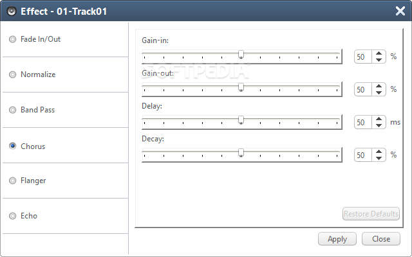Increase Decay value with up arrow
Image resolution: width=412 pixels, height=257 pixels.
point(379,152)
